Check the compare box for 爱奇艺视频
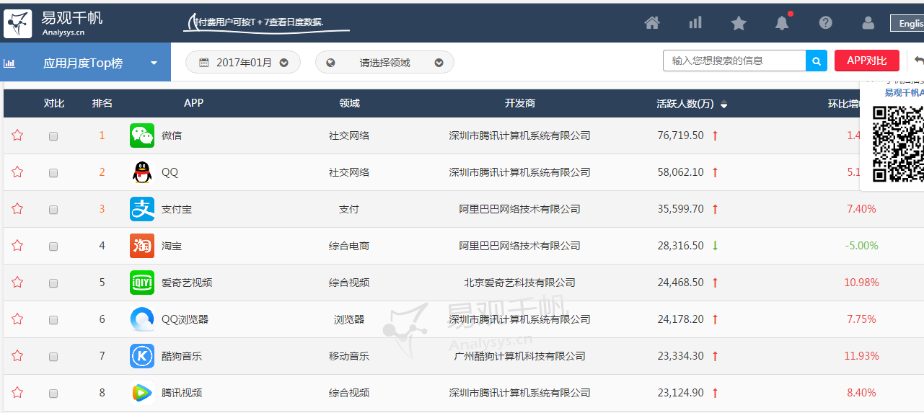The height and width of the screenshot is (413, 924). click(x=53, y=283)
